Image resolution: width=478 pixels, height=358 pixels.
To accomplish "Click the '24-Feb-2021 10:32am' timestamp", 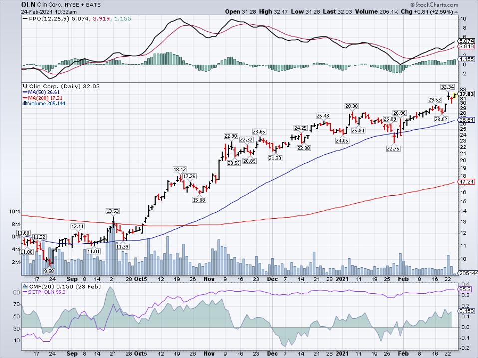I will (49, 12).
